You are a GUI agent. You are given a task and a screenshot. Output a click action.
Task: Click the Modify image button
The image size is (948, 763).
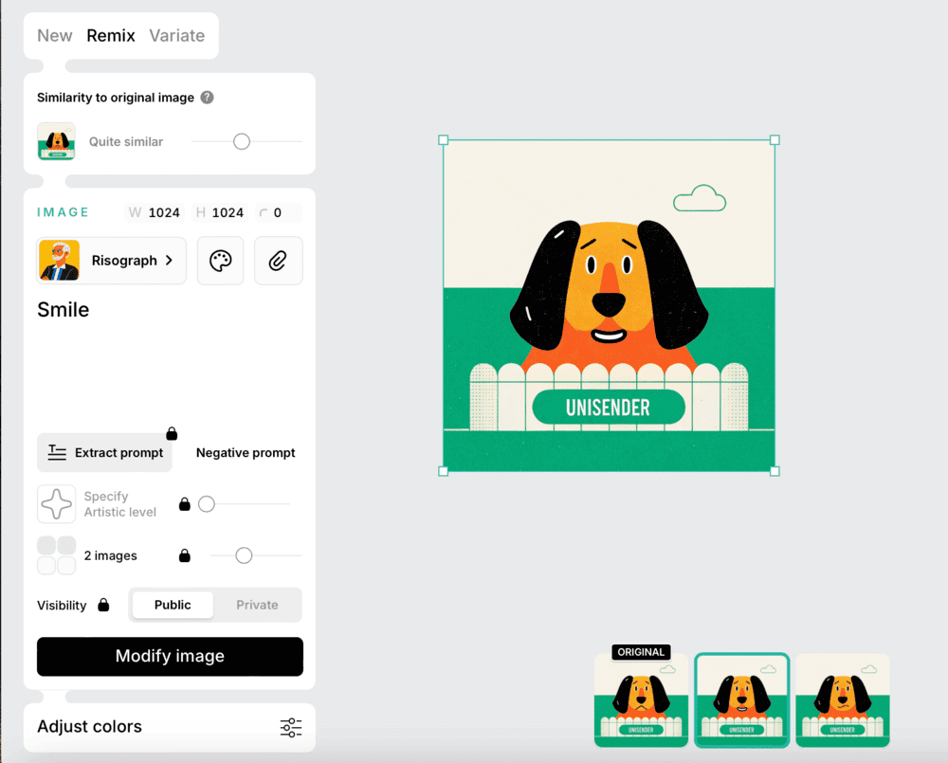[170, 656]
